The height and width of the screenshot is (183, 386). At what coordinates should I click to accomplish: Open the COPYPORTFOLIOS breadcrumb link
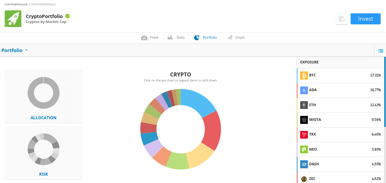pyautogui.click(x=16, y=4)
